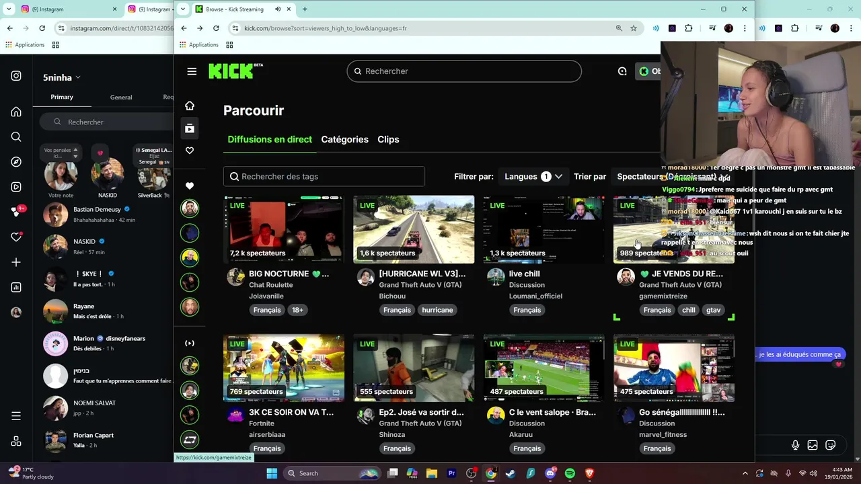
Task: Select the Primary inbox tab on Instagram
Action: (x=62, y=97)
